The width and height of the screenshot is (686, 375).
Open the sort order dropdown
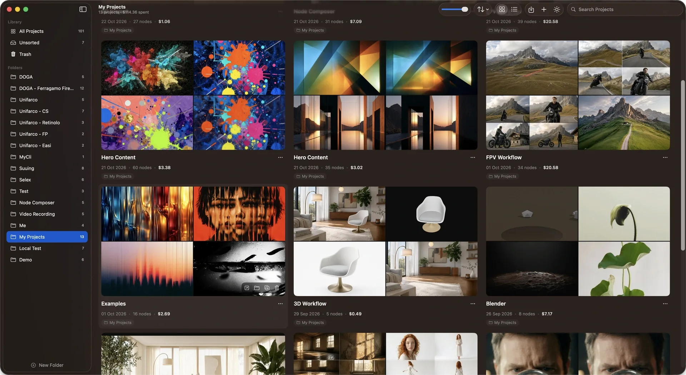click(483, 9)
